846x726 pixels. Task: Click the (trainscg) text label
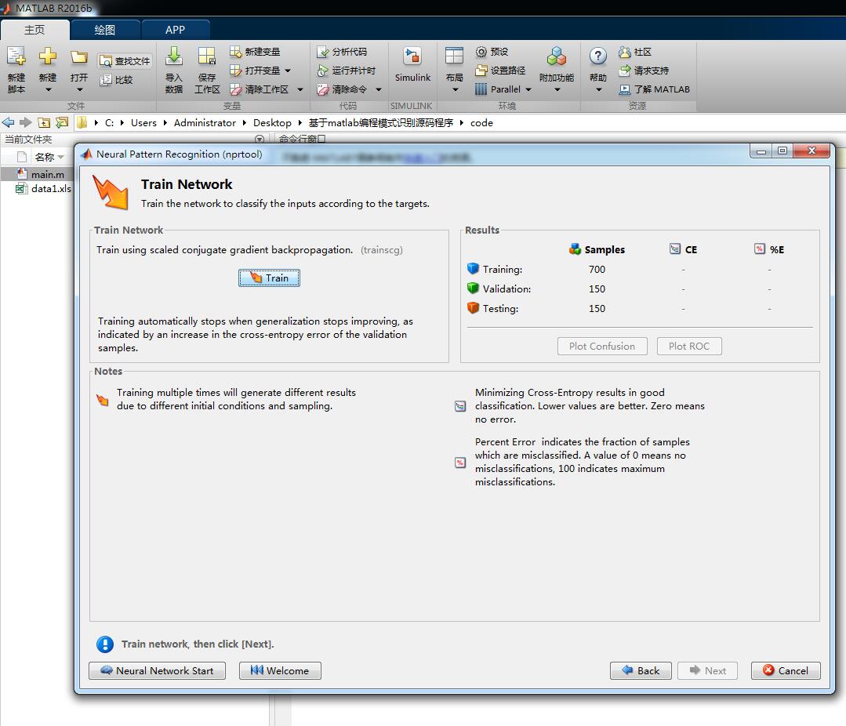coord(382,250)
